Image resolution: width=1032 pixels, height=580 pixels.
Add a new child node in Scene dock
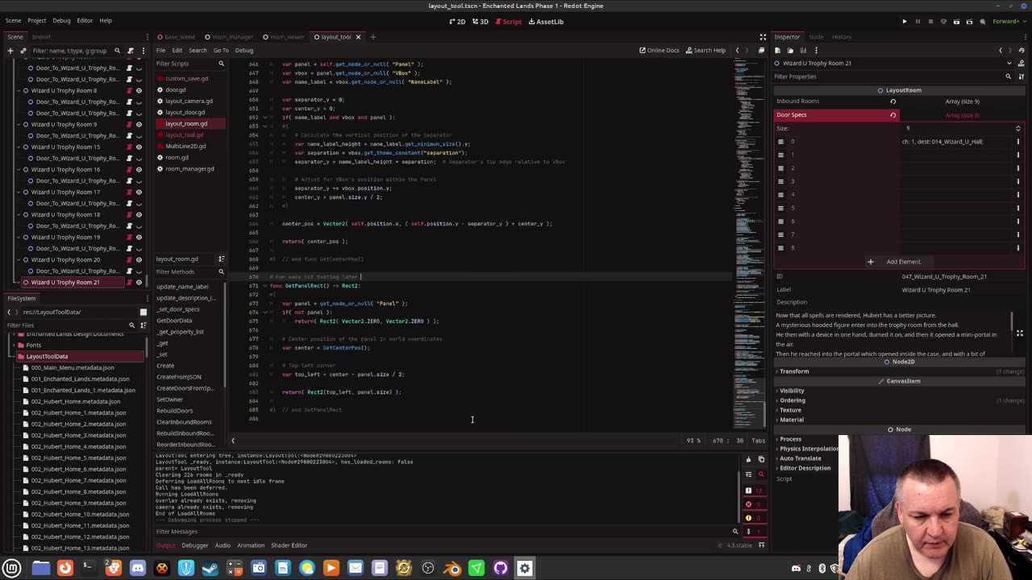point(10,51)
